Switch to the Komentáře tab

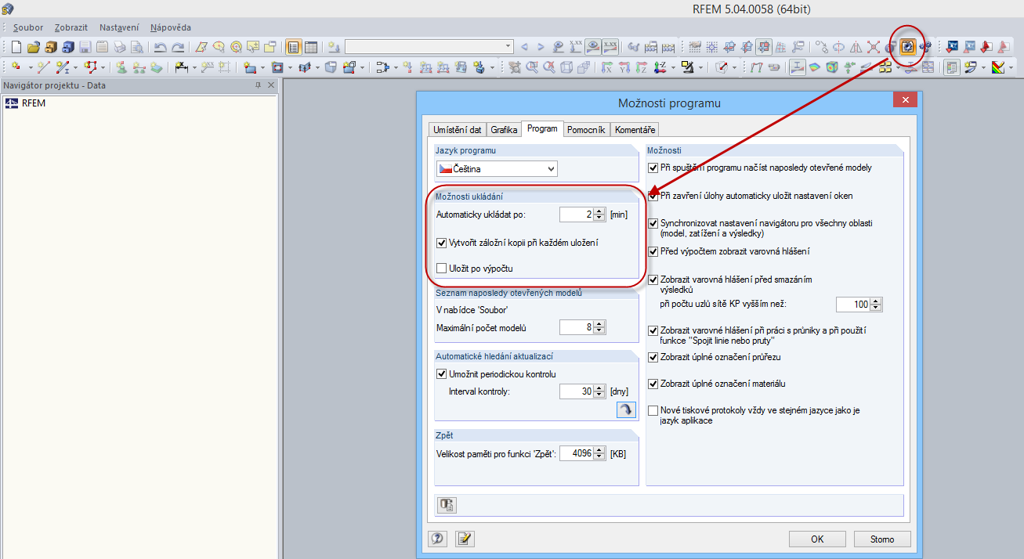(635, 130)
